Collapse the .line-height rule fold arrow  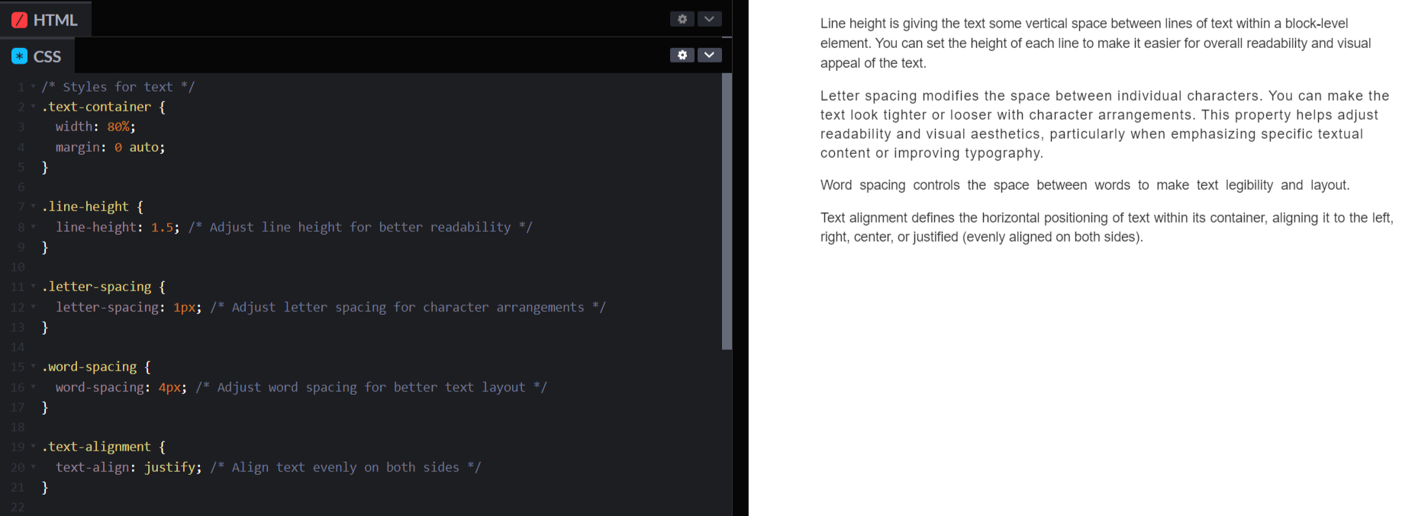pos(34,207)
